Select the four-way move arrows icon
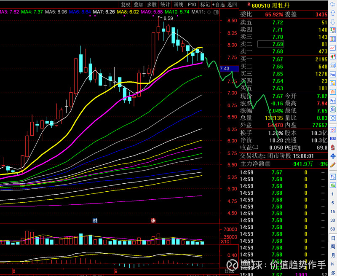The height and width of the screenshot is (276, 337). 333,156
